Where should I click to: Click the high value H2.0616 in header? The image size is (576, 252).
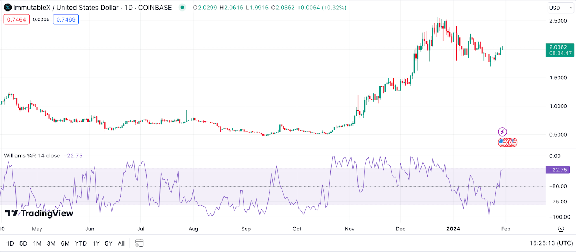click(x=231, y=8)
